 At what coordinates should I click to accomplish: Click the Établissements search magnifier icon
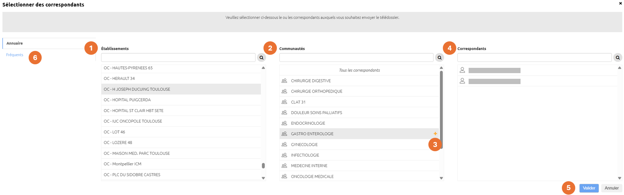click(x=261, y=58)
